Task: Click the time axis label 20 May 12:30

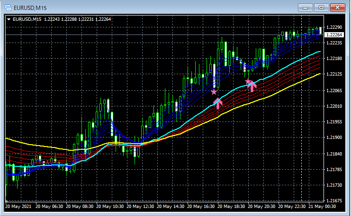Action: 140,207
